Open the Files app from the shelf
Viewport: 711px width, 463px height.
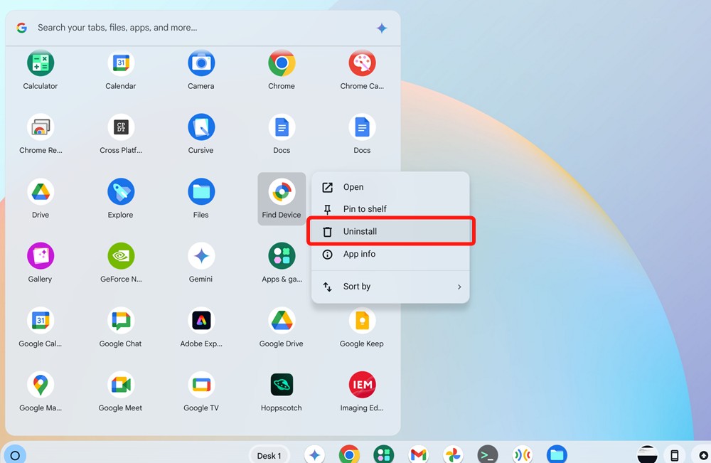(x=557, y=454)
